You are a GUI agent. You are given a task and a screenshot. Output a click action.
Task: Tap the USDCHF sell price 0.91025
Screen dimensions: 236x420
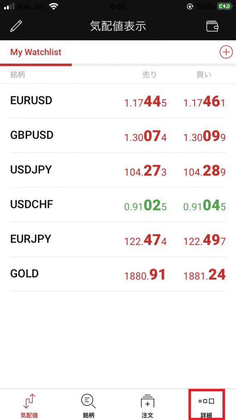145,206
